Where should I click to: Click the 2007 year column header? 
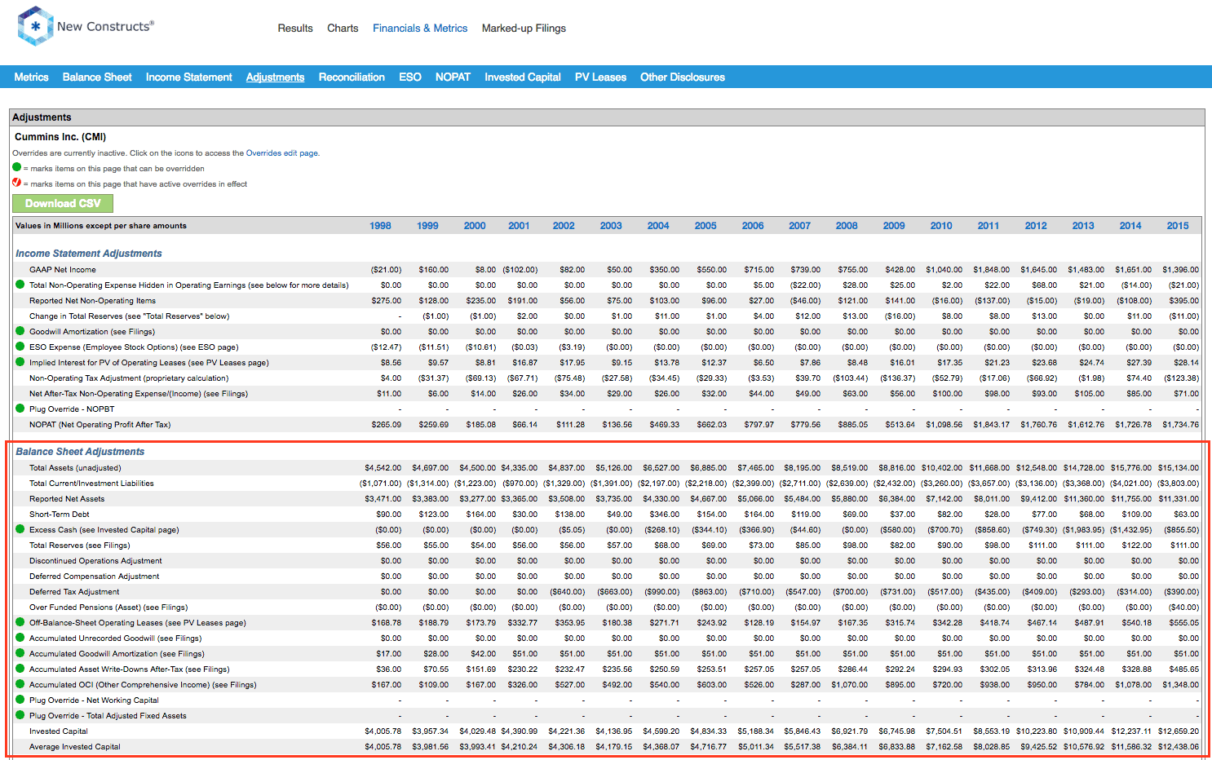pyautogui.click(x=799, y=226)
